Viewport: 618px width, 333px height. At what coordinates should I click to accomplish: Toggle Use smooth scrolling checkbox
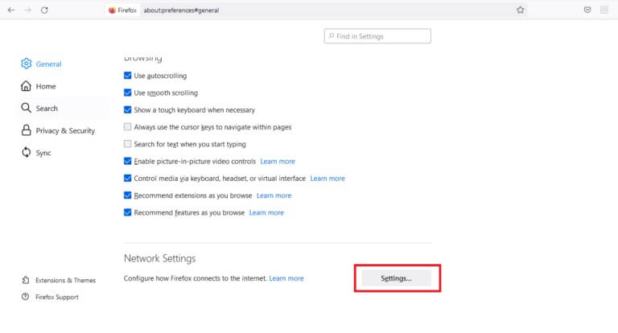127,92
